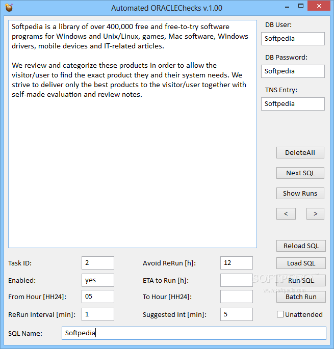Screen dimensions: 334x349
Task: Click the Avoid ReRun field showing 12
Action: click(237, 263)
